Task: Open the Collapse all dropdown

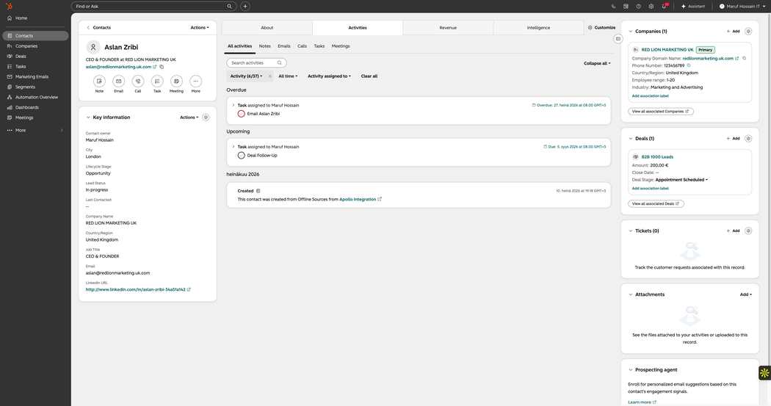Action: pyautogui.click(x=597, y=63)
